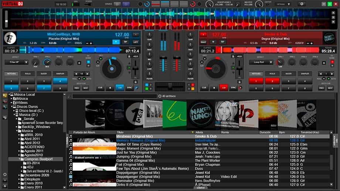The width and height of the screenshot is (340, 191).
Task: Choose the red-highlighted deck layout icon
Action: 156,4
